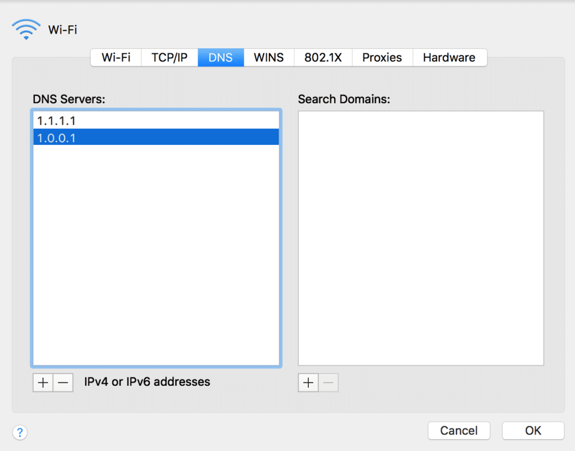The width and height of the screenshot is (575, 451).
Task: Select the 1.1.1.1 DNS server entry
Action: tap(156, 120)
